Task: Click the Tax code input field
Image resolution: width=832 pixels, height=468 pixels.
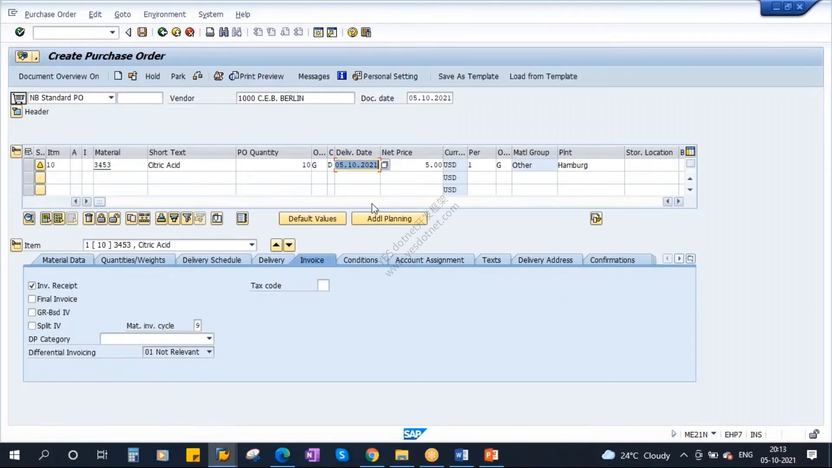Action: point(323,285)
